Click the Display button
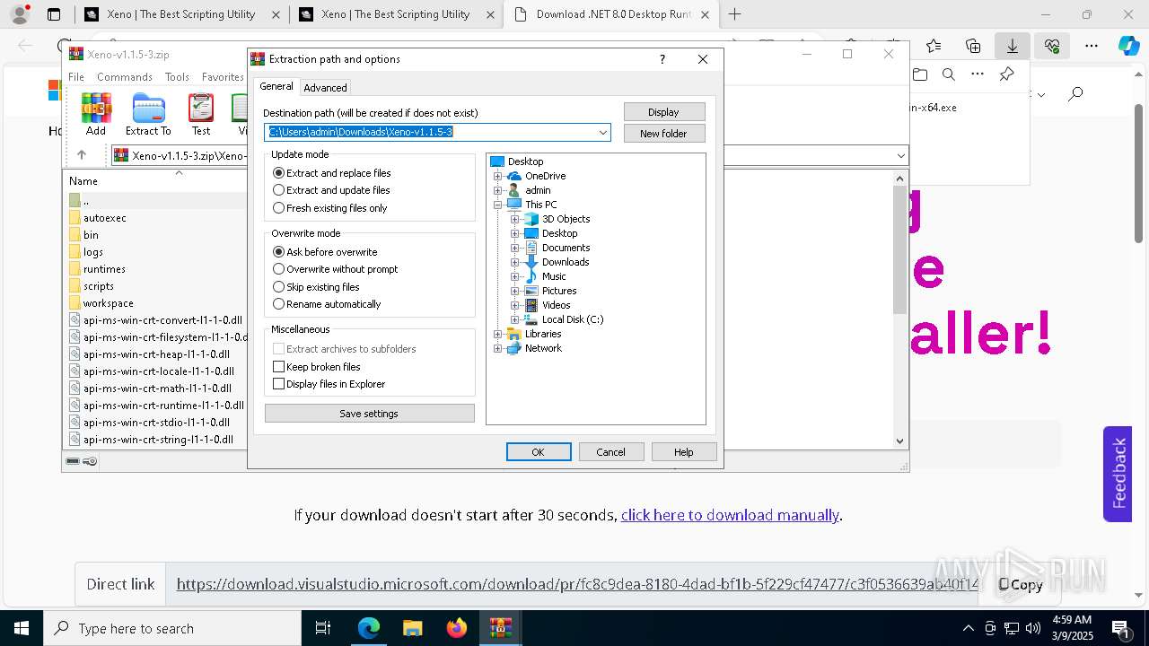The image size is (1149, 646). (x=664, y=112)
